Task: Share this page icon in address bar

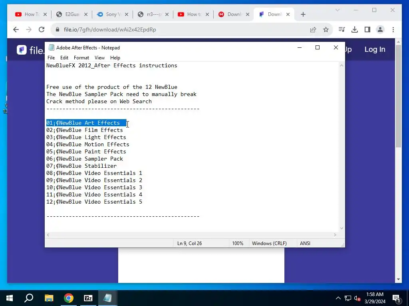Action: pos(313,29)
